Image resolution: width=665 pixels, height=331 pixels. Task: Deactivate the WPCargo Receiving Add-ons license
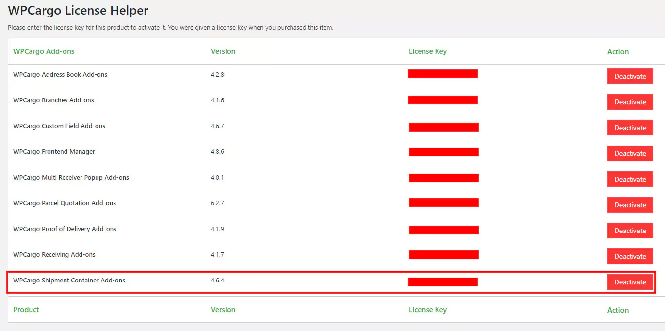click(x=630, y=256)
